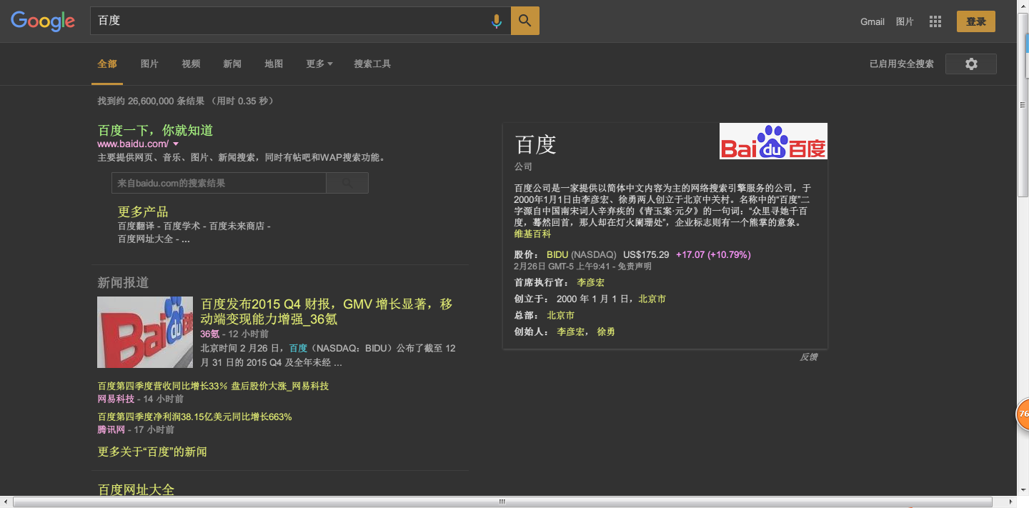The width and height of the screenshot is (1029, 508).
Task: Open the 图片 link in header
Action: coord(905,21)
